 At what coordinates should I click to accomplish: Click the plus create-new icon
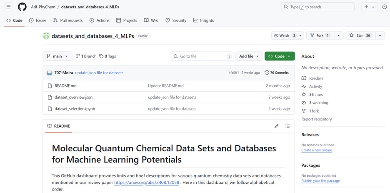point(366,7)
